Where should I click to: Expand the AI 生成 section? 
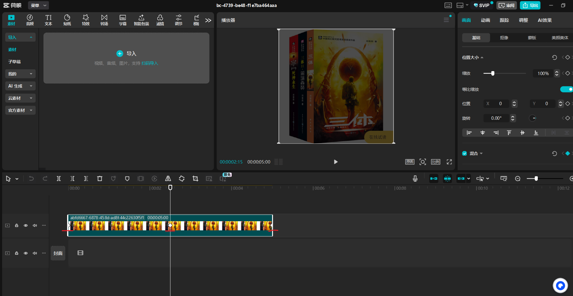point(20,86)
